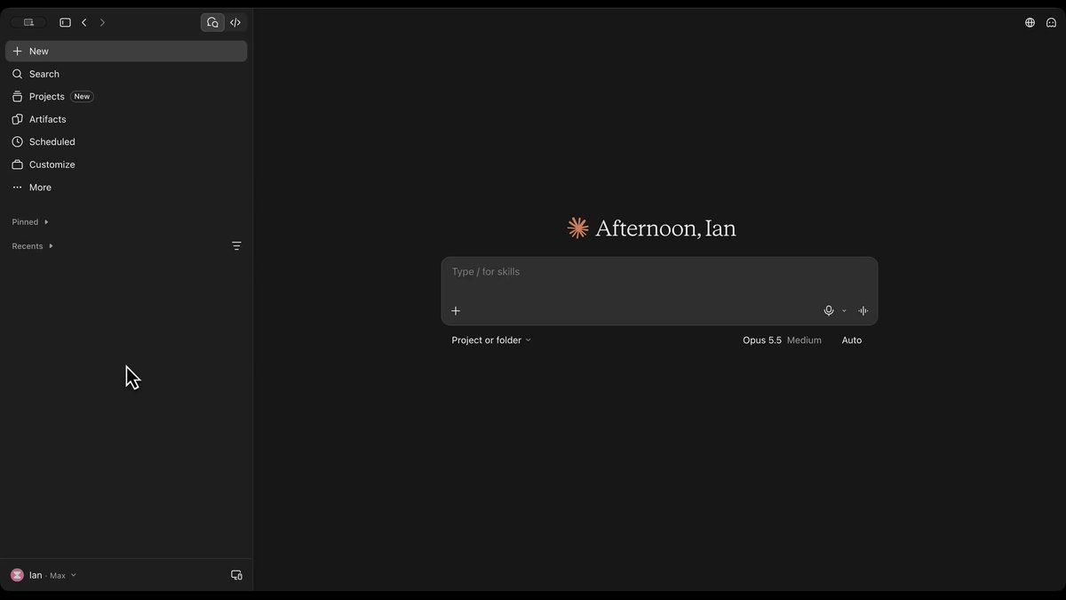Go forward with the right arrow
1066x600 pixels.
[102, 22]
